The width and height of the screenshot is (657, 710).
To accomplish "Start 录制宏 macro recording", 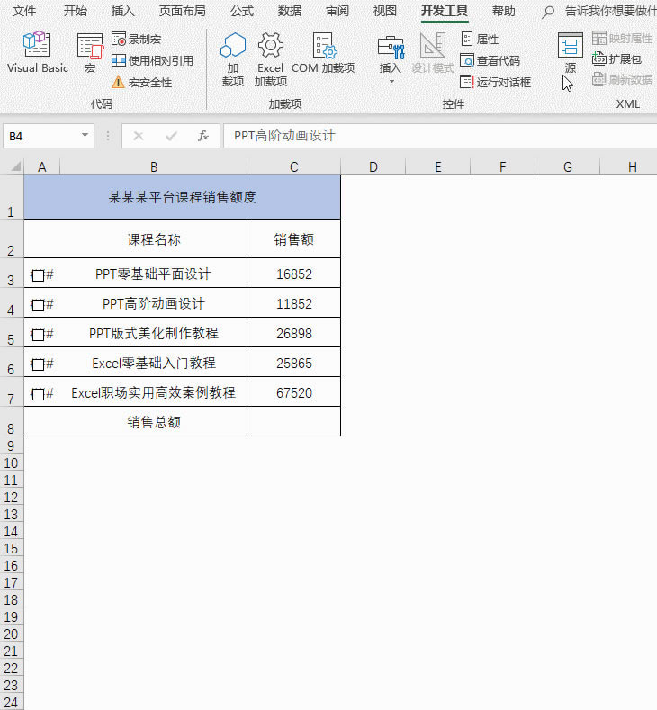I will tap(136, 40).
